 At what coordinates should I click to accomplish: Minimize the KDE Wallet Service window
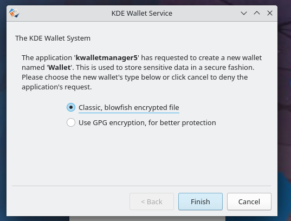coord(244,13)
